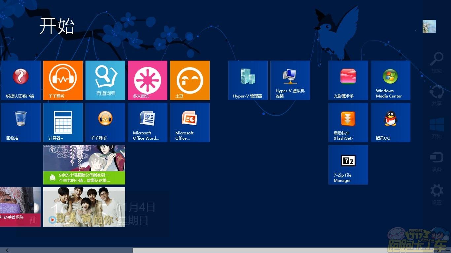The height and width of the screenshot is (253, 451).
Task: Open the Hyper-V 管理器 tile
Action: click(248, 80)
